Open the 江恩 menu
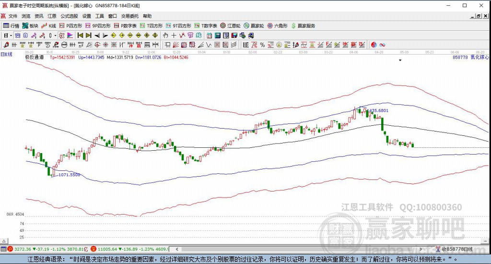Viewport: 491px width, 264px height. click(x=52, y=16)
